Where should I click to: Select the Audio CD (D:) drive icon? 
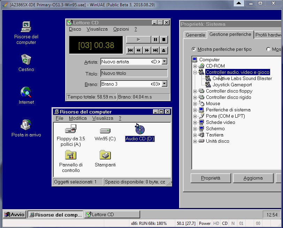pos(140,130)
